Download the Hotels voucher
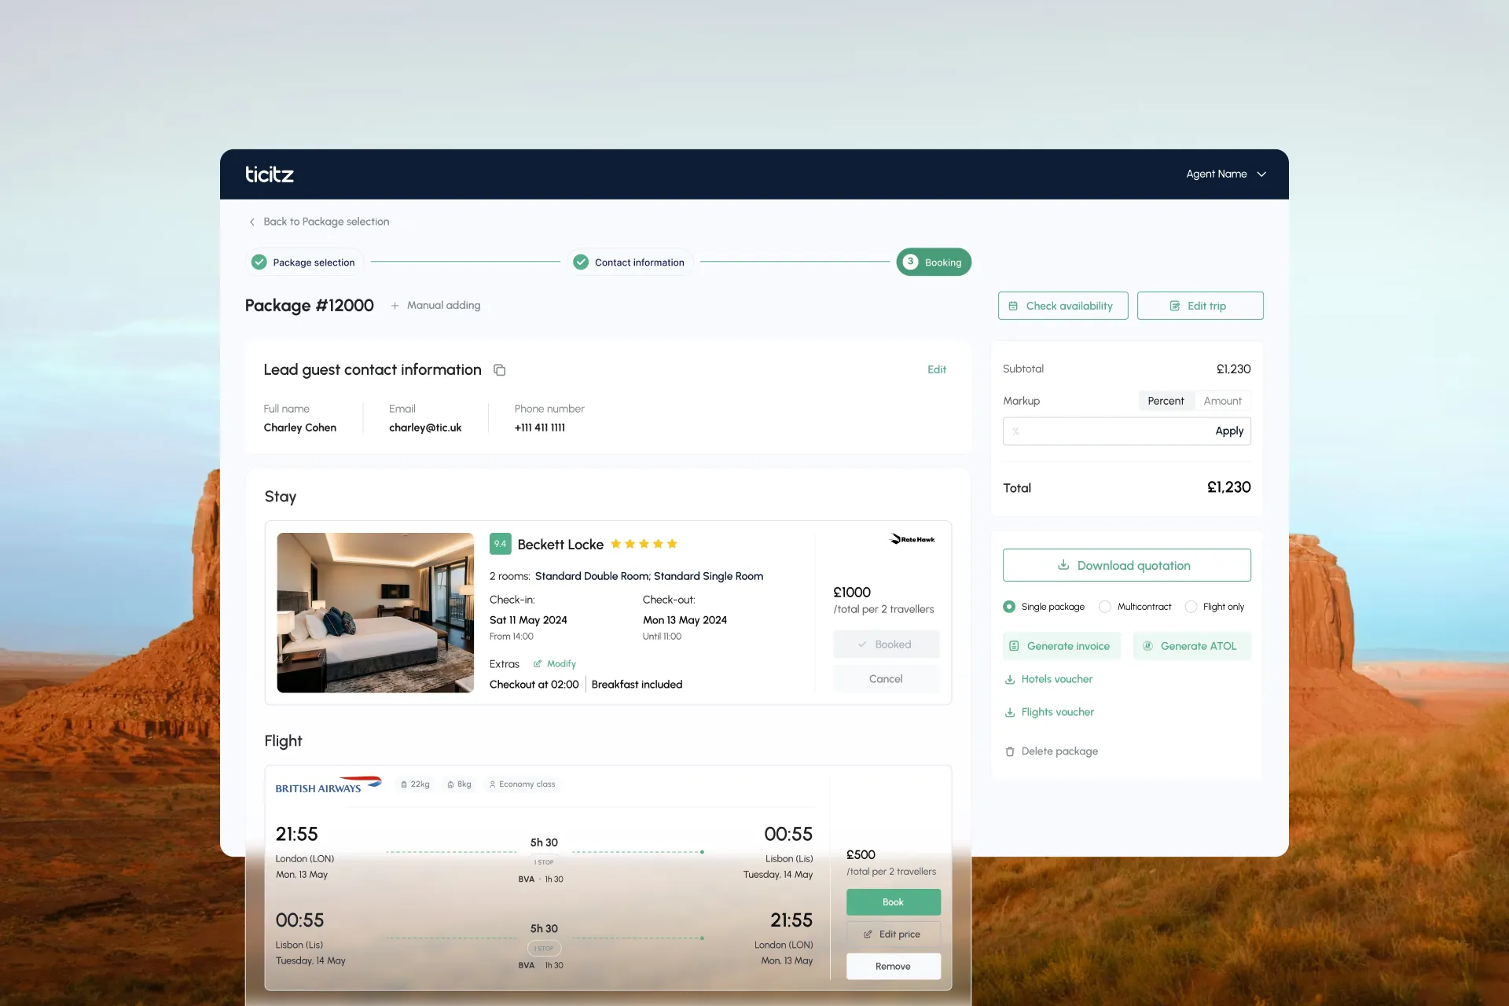 (x=1049, y=679)
